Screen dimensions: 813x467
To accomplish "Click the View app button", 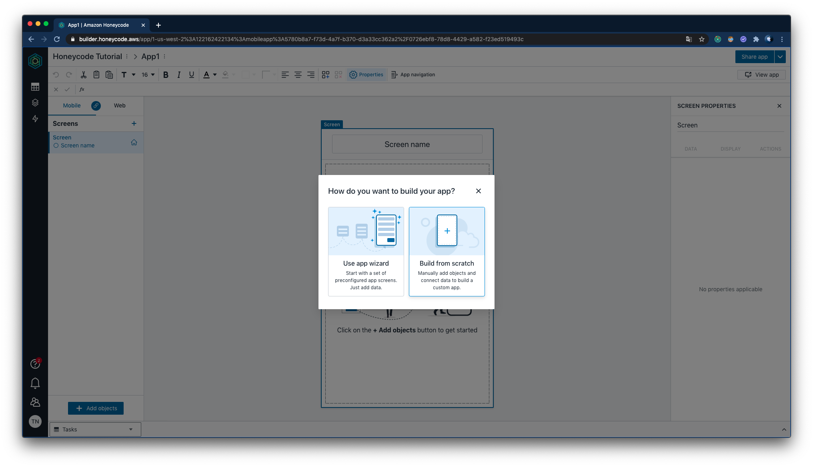I will point(761,75).
